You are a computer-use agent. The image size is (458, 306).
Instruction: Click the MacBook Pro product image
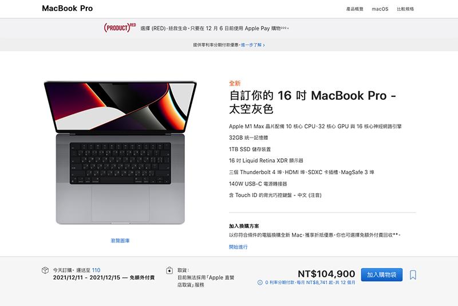pyautogui.click(x=120, y=153)
